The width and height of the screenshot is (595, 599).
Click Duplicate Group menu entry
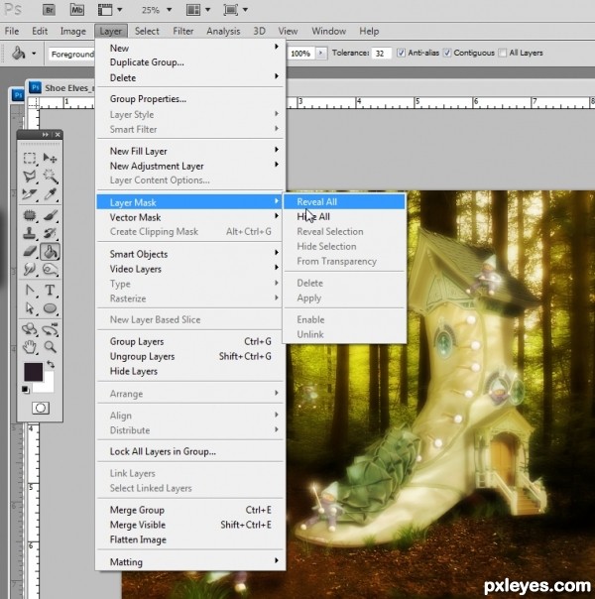point(190,61)
